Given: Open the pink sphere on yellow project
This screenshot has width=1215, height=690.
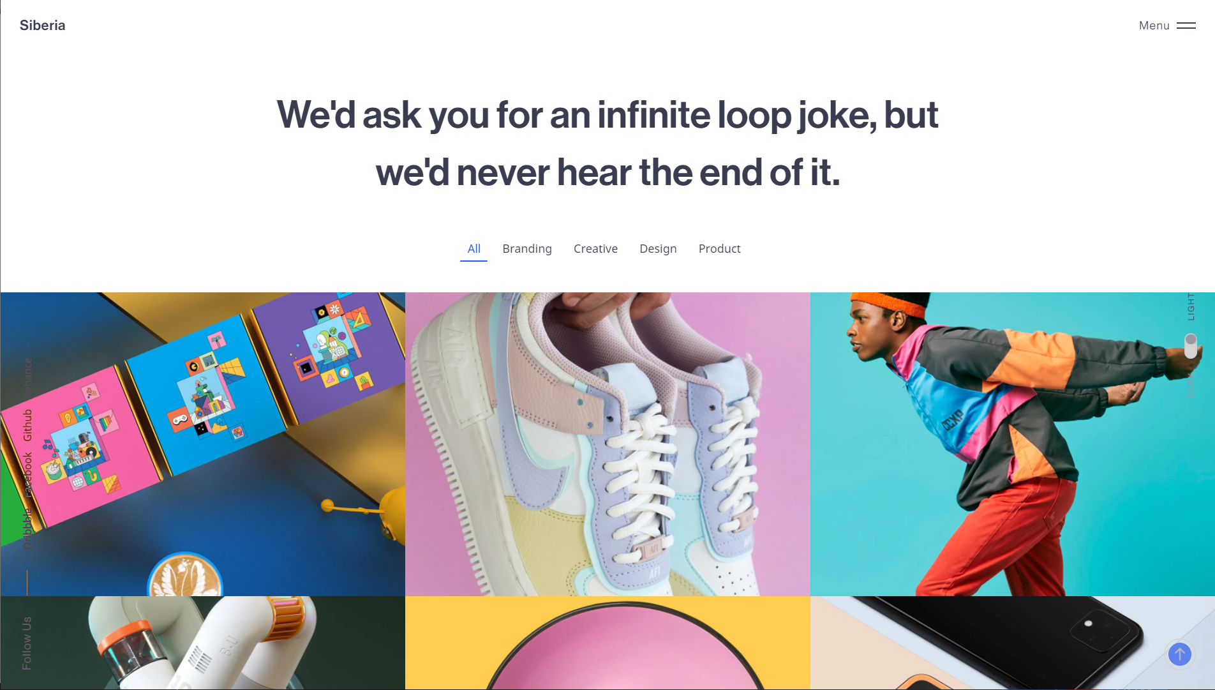Looking at the screenshot, I should point(607,643).
